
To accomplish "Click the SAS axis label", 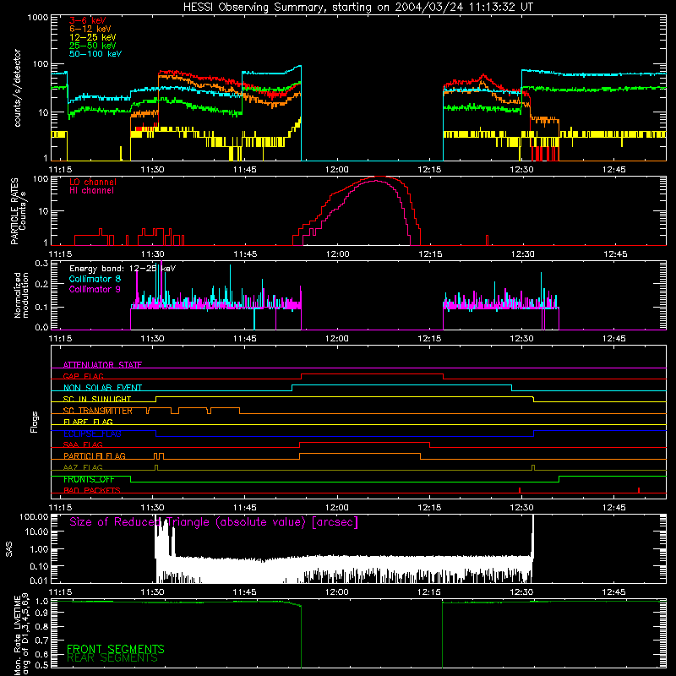I will tap(9, 549).
